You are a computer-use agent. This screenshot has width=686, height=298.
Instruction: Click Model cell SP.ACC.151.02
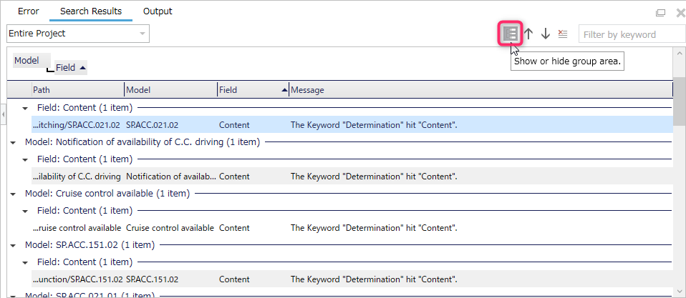point(153,279)
